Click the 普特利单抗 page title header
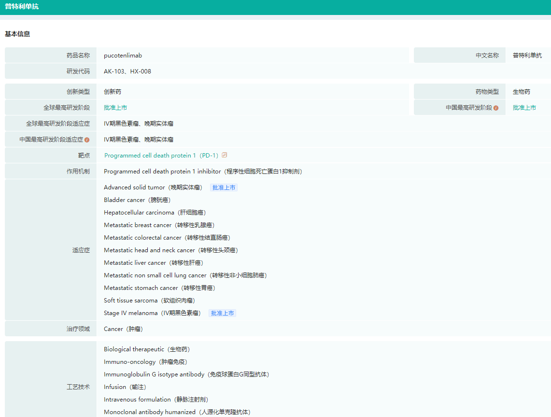Viewport: 551px width, 417px height. 22,7
